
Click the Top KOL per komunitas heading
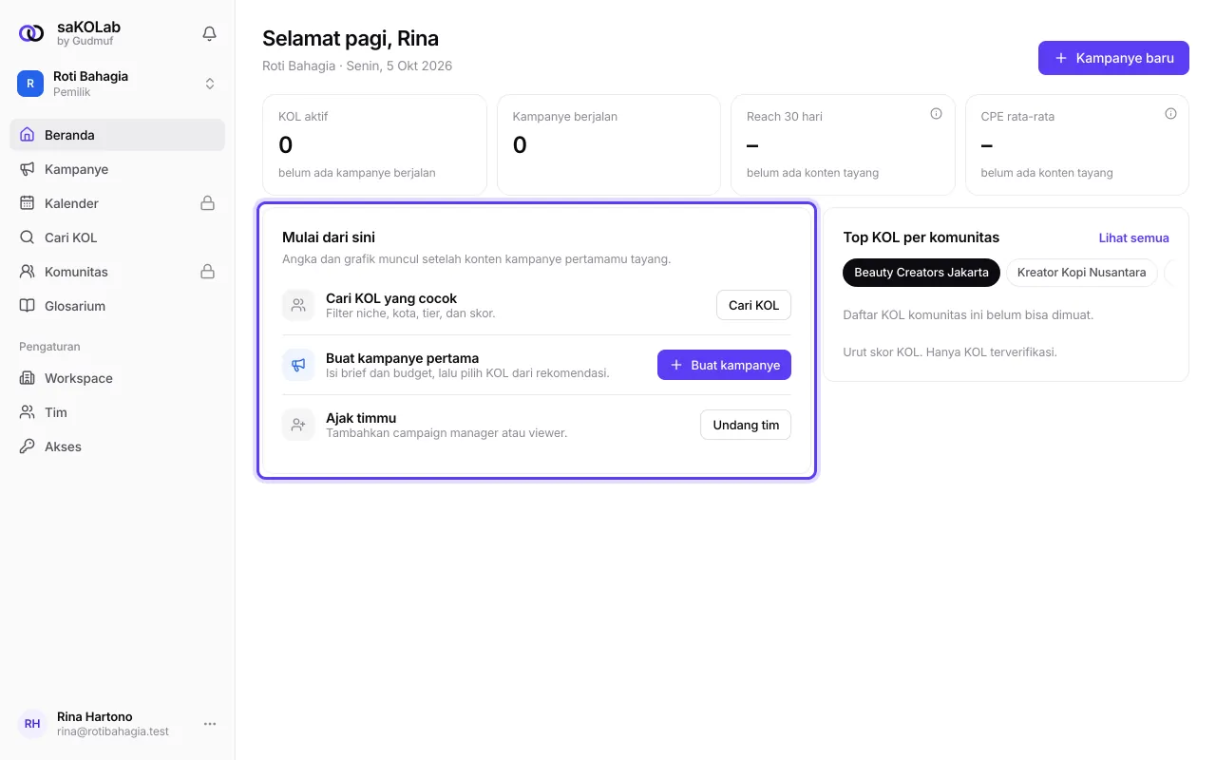click(921, 237)
